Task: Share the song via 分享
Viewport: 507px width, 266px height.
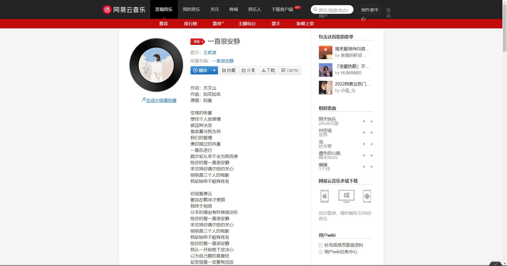Action: (x=248, y=70)
